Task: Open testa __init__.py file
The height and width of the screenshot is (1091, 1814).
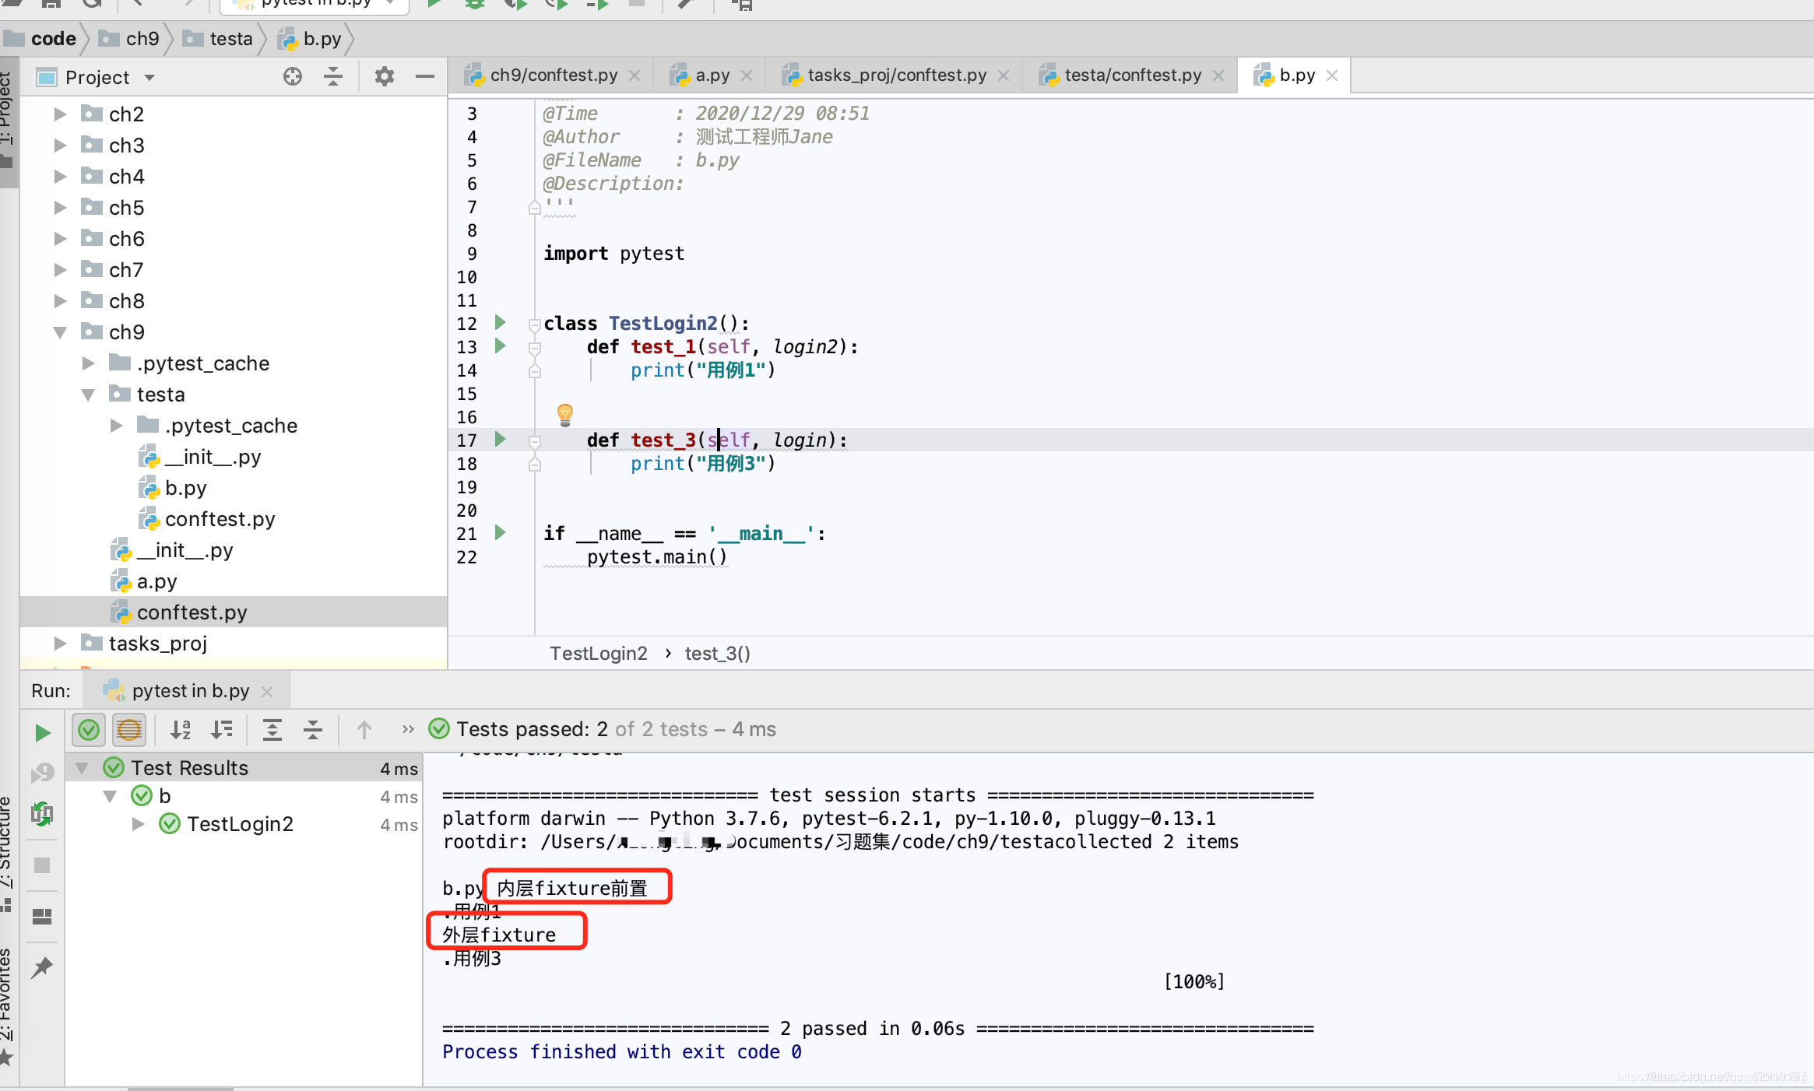Action: (x=213, y=457)
